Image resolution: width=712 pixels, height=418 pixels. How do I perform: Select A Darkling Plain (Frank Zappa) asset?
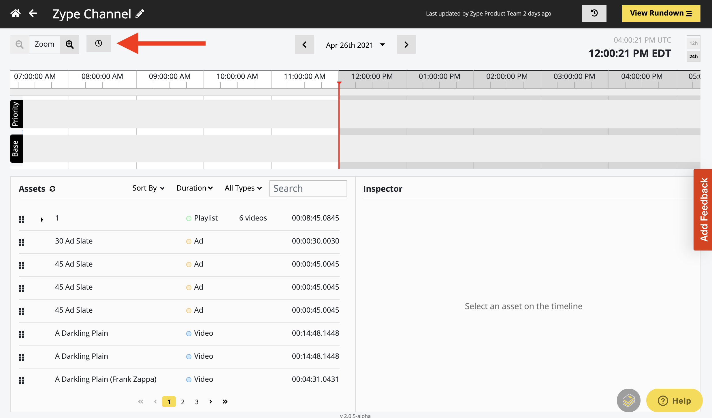106,379
